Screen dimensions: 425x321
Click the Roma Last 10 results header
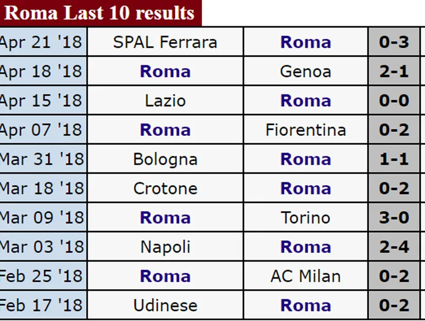point(100,13)
